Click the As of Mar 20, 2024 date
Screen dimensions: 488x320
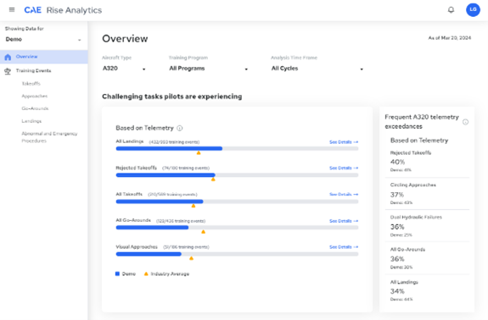point(450,38)
